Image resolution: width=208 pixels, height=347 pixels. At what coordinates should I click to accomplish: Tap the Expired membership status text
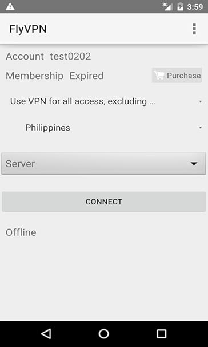pyautogui.click(x=86, y=76)
